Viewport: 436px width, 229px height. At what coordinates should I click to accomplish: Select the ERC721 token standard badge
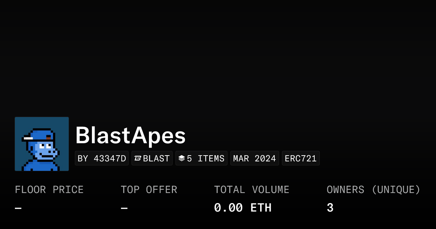click(x=300, y=158)
